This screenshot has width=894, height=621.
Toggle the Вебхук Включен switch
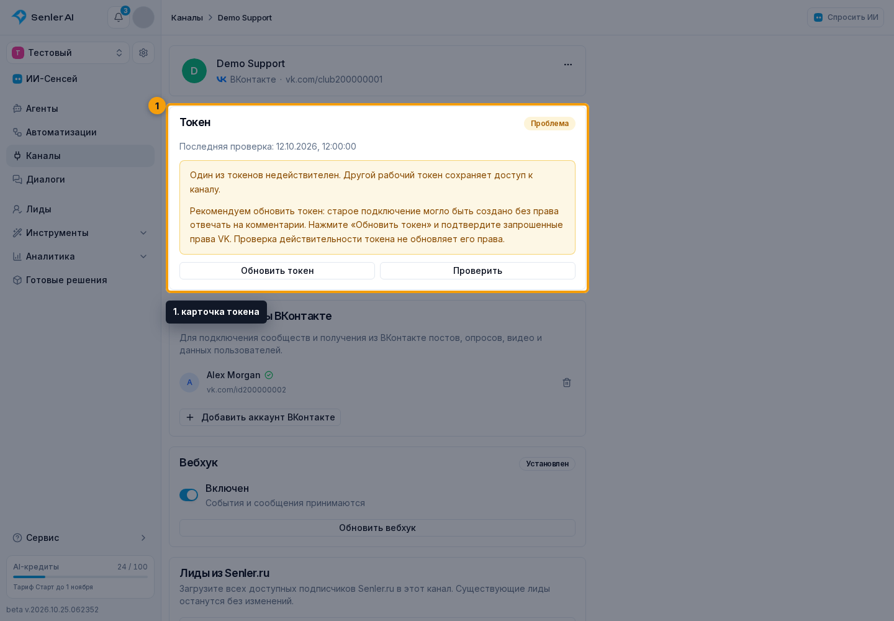coord(189,495)
